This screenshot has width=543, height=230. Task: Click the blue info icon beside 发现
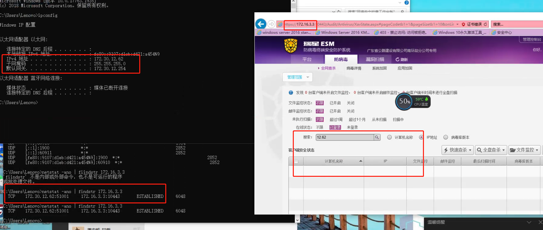click(x=291, y=92)
